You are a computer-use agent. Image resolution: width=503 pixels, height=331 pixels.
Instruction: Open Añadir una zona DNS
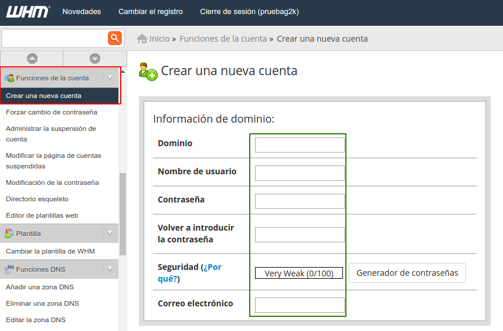click(40, 287)
